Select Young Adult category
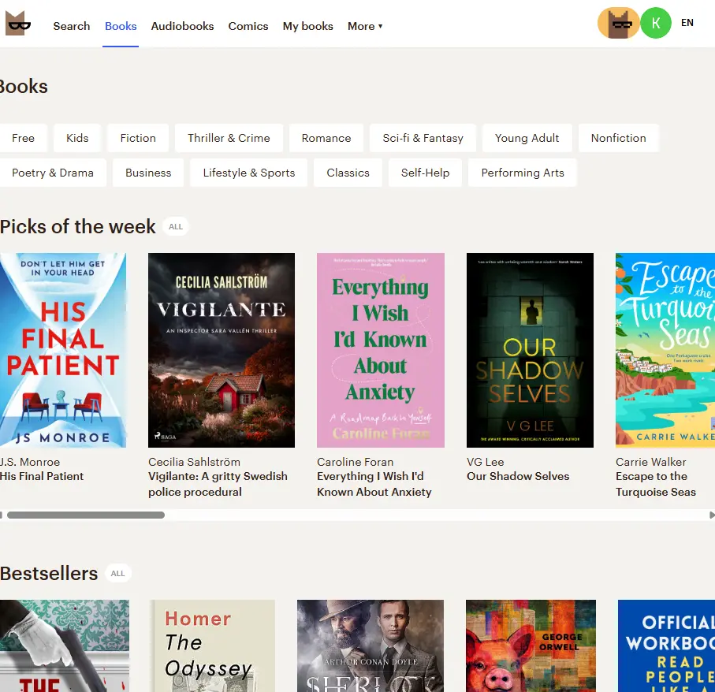Screen dimensions: 715x692 (x=527, y=138)
